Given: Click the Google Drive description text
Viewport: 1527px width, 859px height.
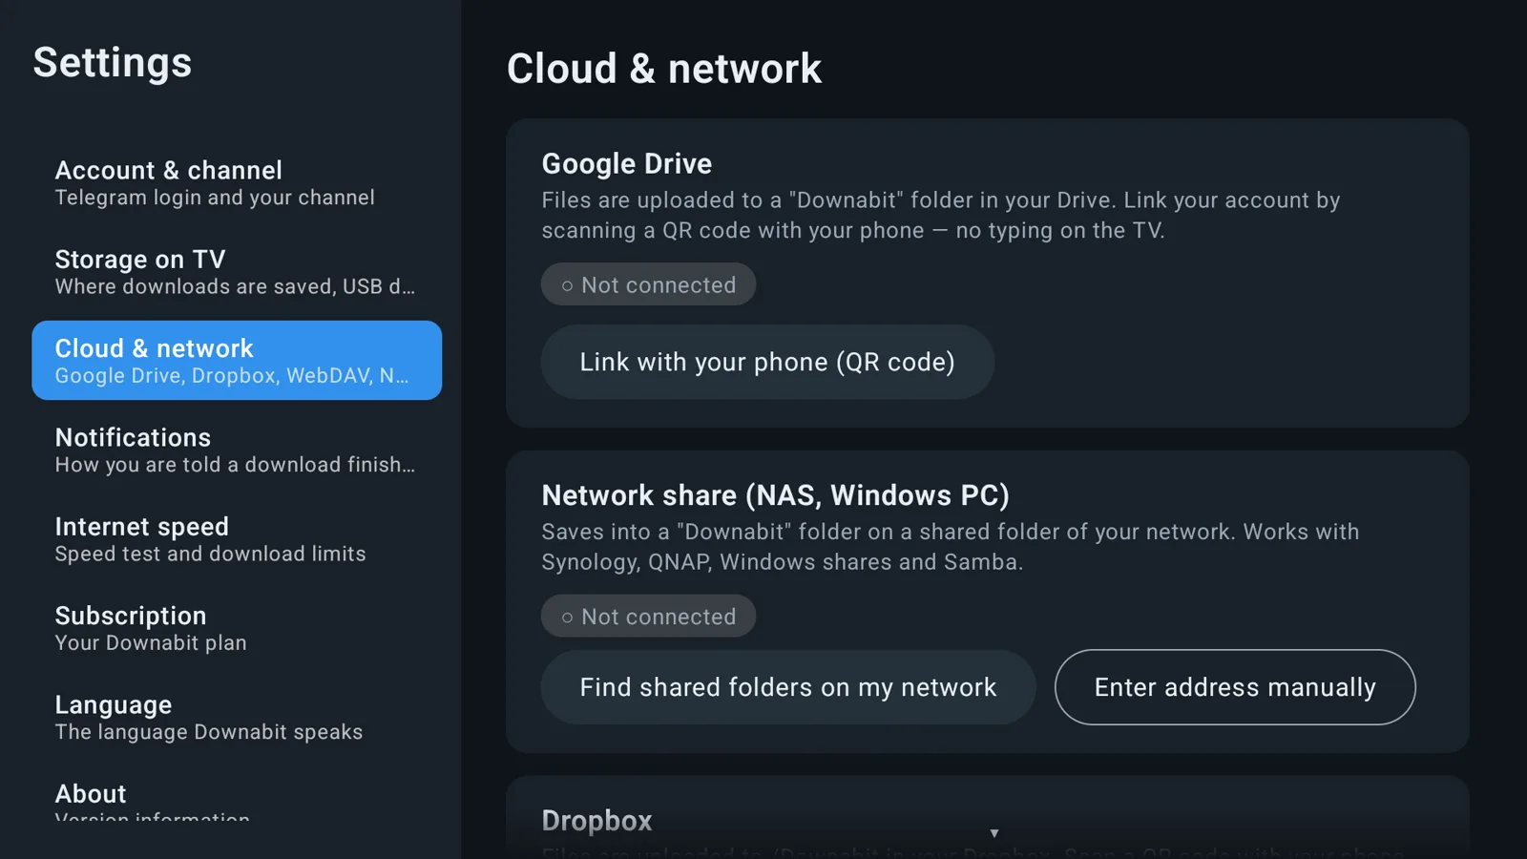Looking at the screenshot, I should pos(941,215).
